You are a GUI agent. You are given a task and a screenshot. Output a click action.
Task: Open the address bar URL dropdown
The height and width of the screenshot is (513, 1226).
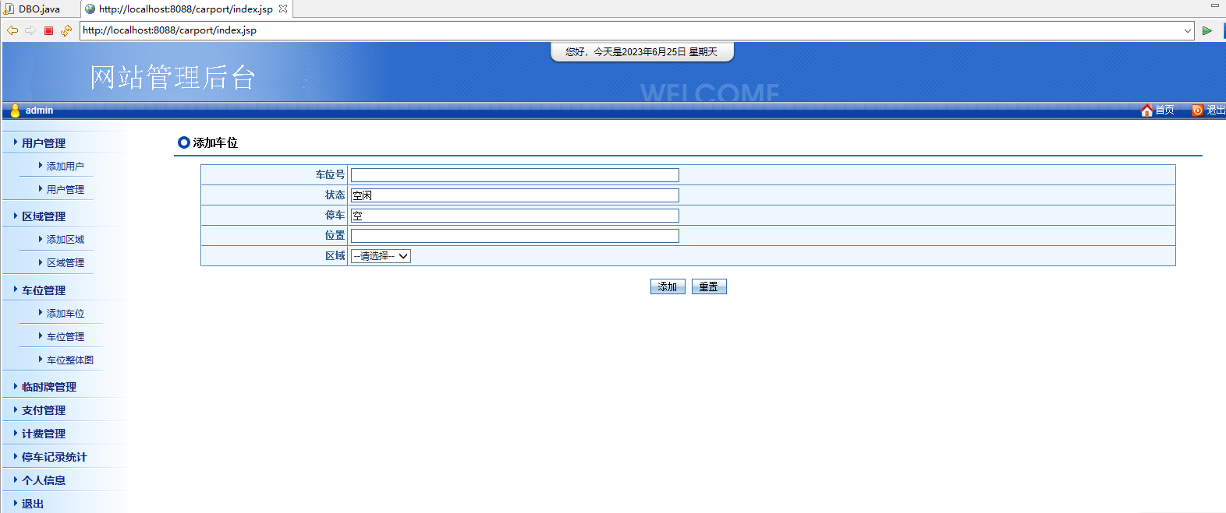pos(1188,30)
